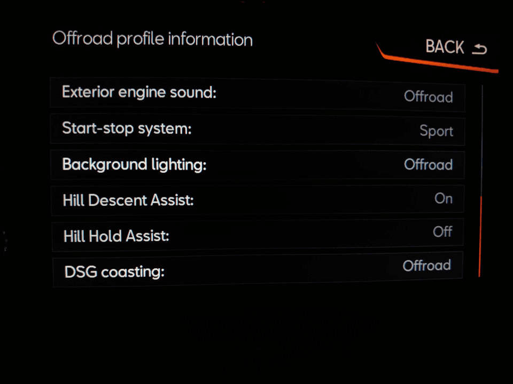513x384 pixels.
Task: Tap the Offroad profile information heading
Action: (152, 39)
